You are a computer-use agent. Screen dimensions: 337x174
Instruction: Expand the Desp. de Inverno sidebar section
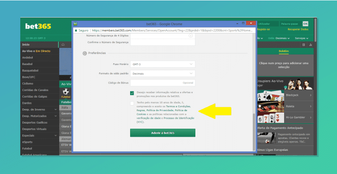pos(56,109)
